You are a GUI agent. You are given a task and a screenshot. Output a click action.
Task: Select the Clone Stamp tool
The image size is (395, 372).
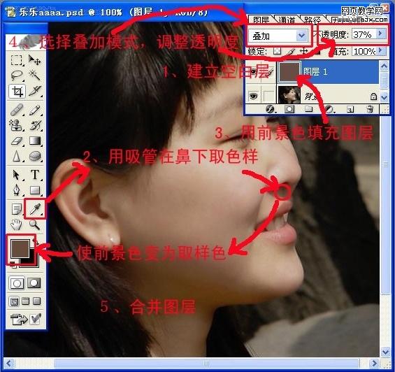(x=17, y=125)
